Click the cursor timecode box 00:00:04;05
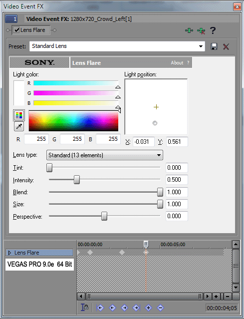Viewport: 244px width, 319px height. click(x=222, y=308)
